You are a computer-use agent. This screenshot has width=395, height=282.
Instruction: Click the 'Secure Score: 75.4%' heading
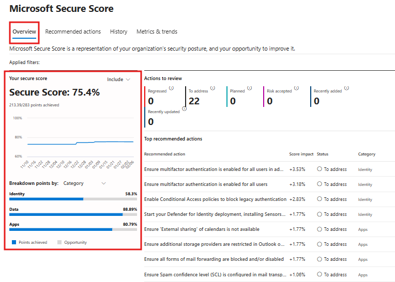click(54, 92)
